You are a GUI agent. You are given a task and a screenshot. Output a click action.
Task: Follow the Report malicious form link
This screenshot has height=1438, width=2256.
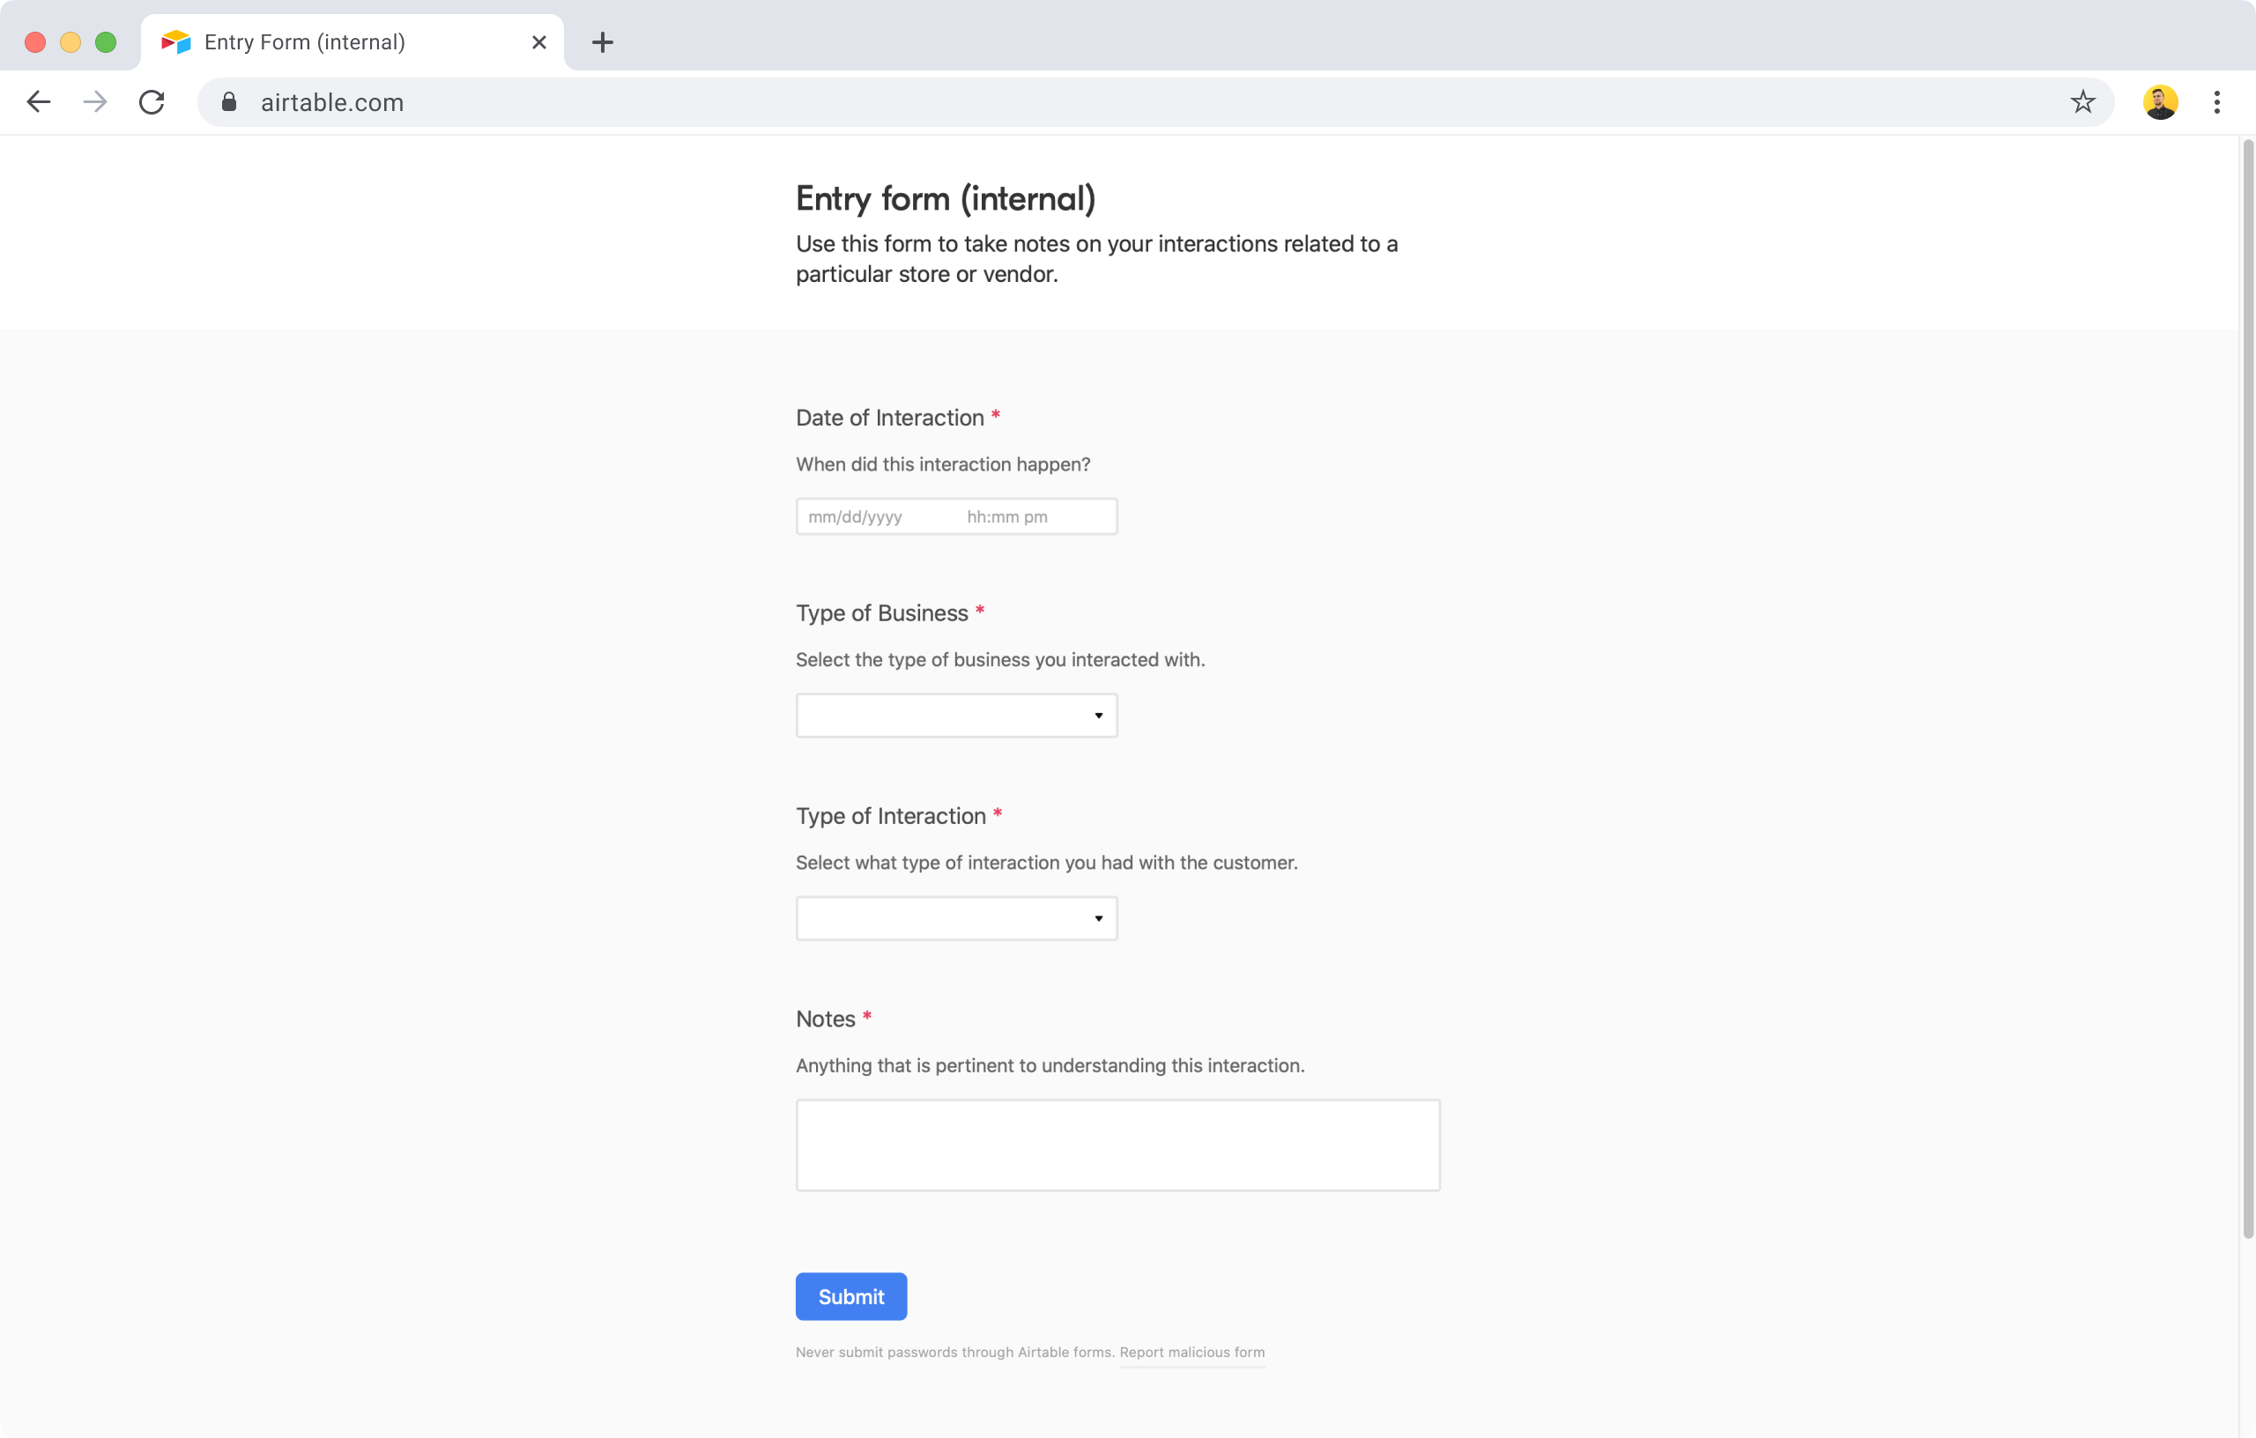[x=1191, y=1352]
